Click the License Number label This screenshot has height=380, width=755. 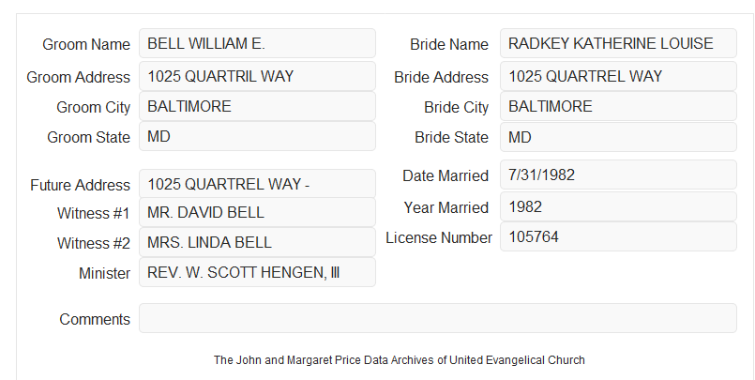[439, 238]
